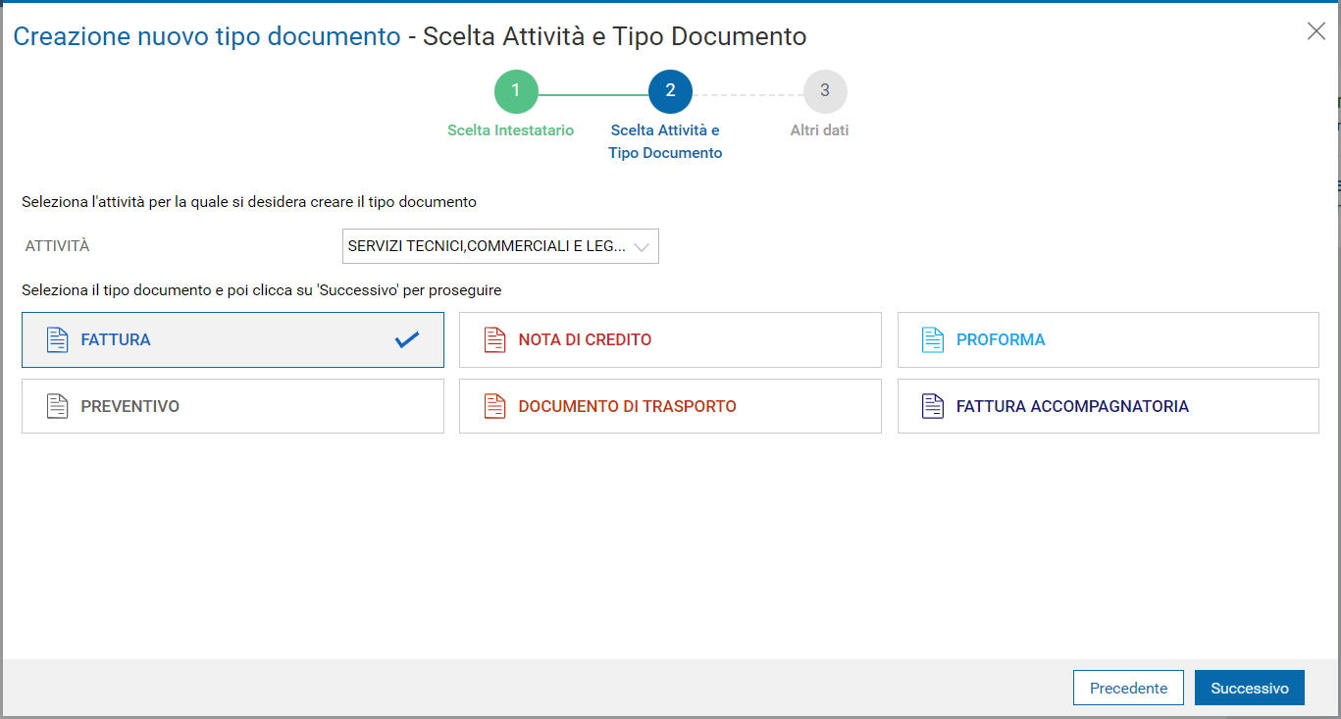Click the 'Creazione nuovo tipo documento' title text
Screen dimensions: 1341x719
[207, 37]
